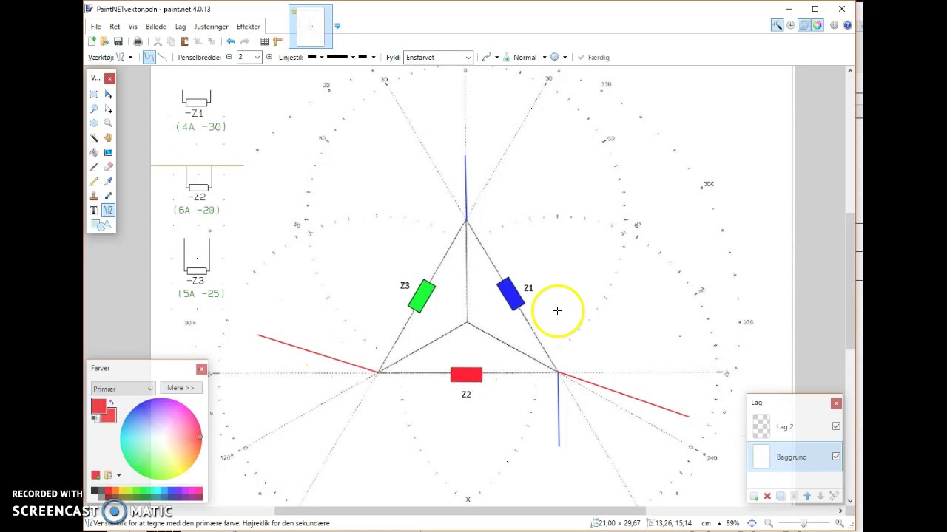Open the Penselbredde width combo box
The image size is (947, 532).
tap(249, 57)
